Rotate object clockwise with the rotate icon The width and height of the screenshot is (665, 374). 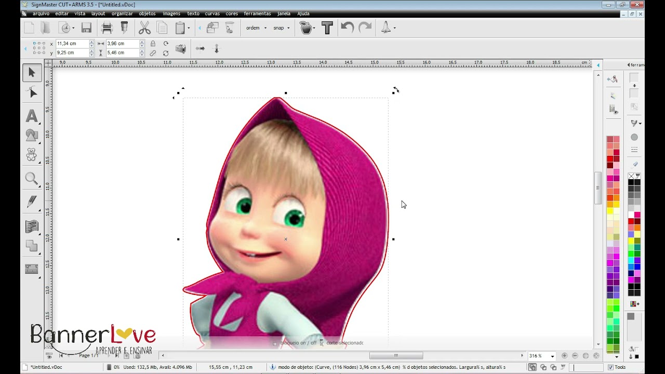[x=166, y=44]
